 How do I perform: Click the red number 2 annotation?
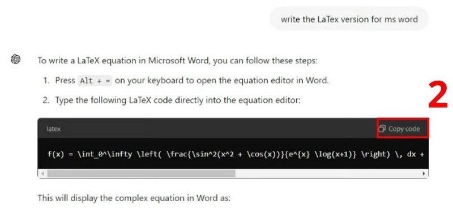[x=438, y=95]
